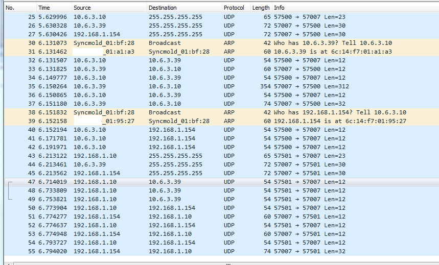439x265 pixels.
Task: Click Info text '192.168.1.154 is at 6c:14:f7:01:95:27'
Action: [340, 121]
